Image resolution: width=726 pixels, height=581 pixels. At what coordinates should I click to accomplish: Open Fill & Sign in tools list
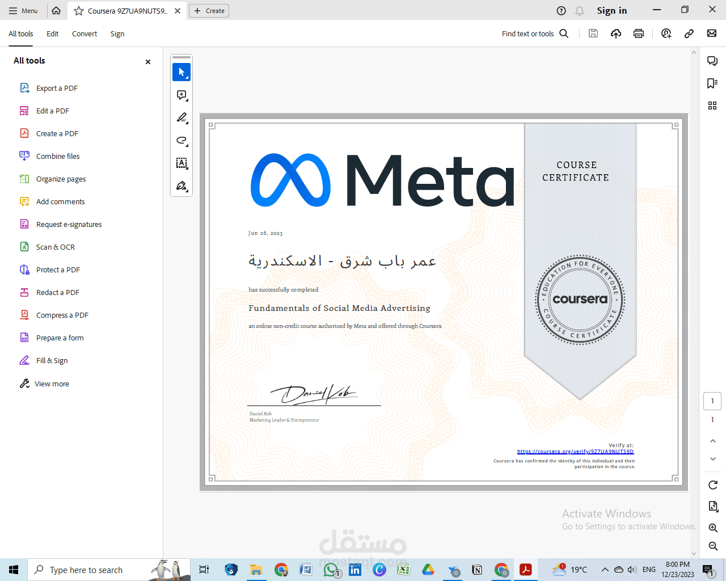(52, 360)
